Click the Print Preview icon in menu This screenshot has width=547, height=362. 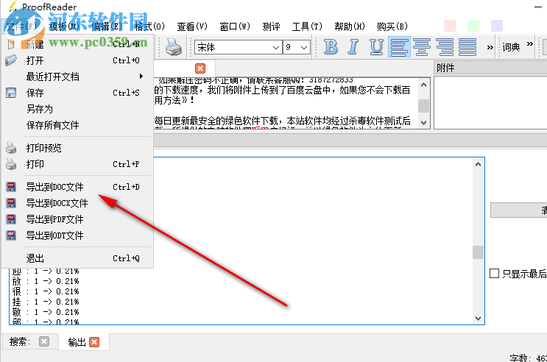(11, 148)
